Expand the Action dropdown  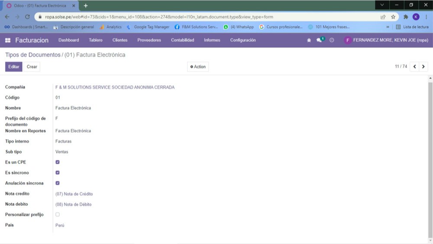198,67
